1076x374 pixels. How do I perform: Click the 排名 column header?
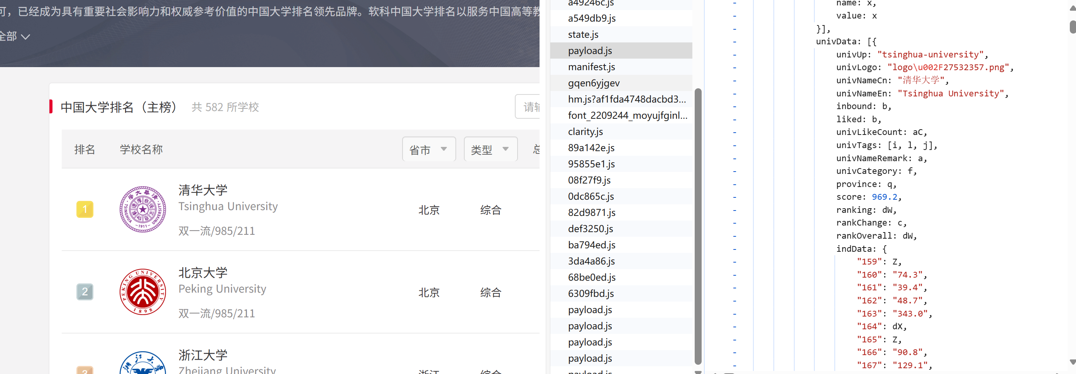[x=85, y=149]
